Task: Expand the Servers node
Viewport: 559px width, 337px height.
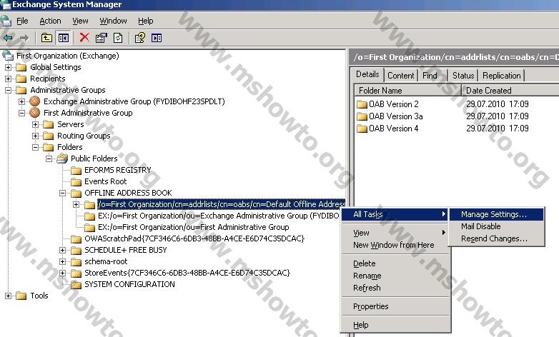Action: pyautogui.click(x=35, y=124)
